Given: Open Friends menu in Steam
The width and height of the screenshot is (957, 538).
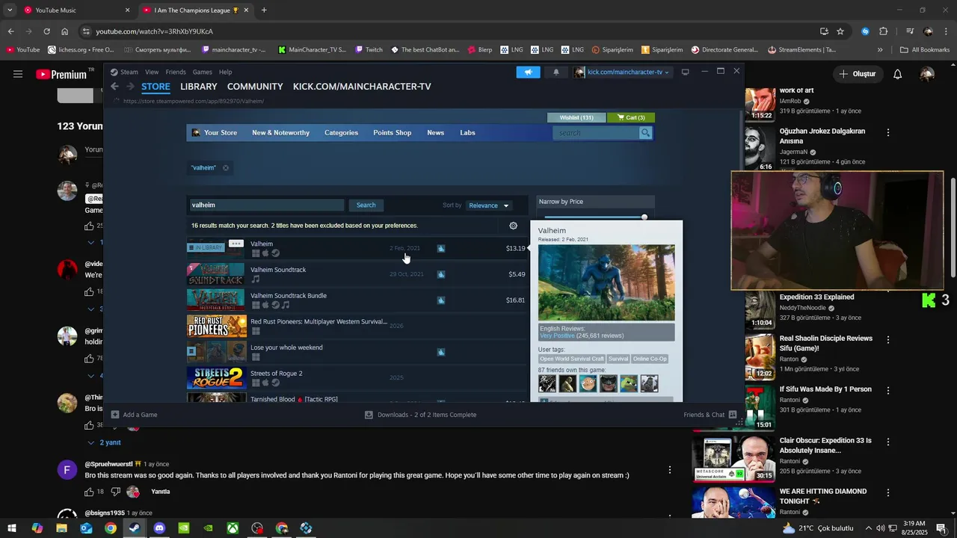Looking at the screenshot, I should [176, 72].
